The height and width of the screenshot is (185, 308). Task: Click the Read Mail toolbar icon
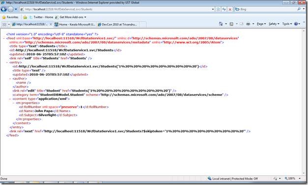pos(241,24)
